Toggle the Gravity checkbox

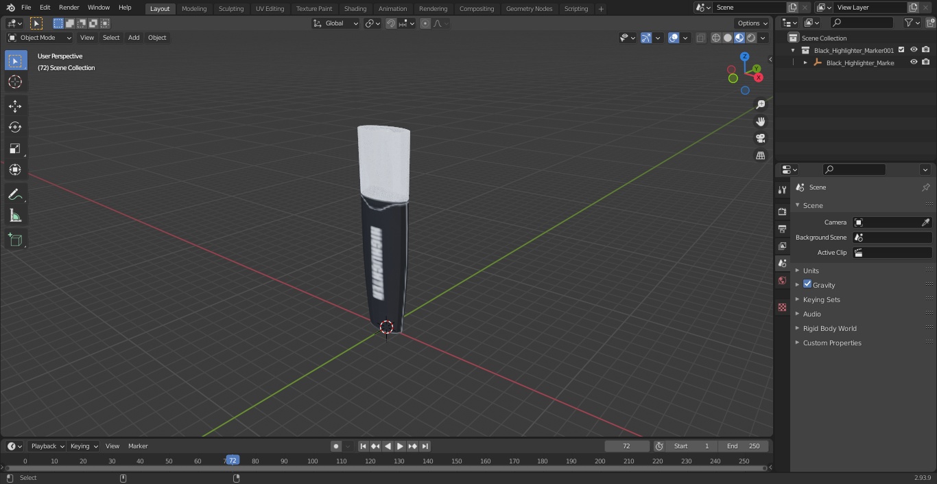(x=807, y=284)
